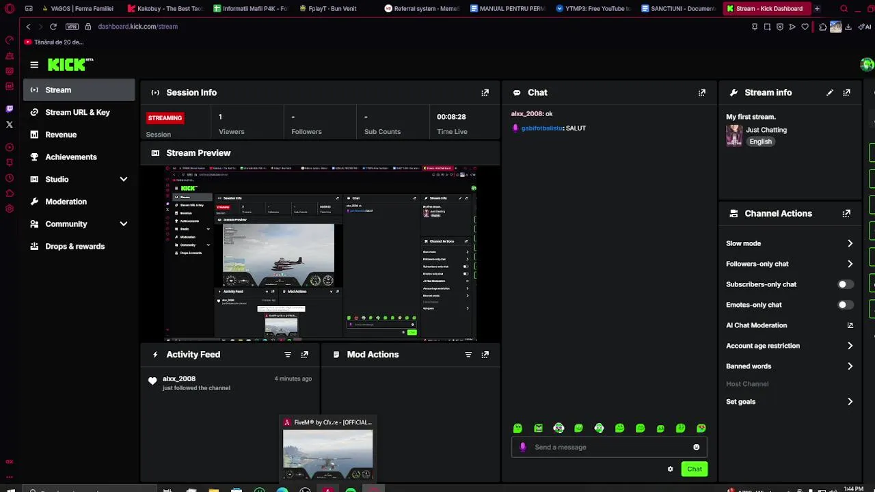Open the Revenue page
The height and width of the screenshot is (492, 875).
pyautogui.click(x=79, y=135)
